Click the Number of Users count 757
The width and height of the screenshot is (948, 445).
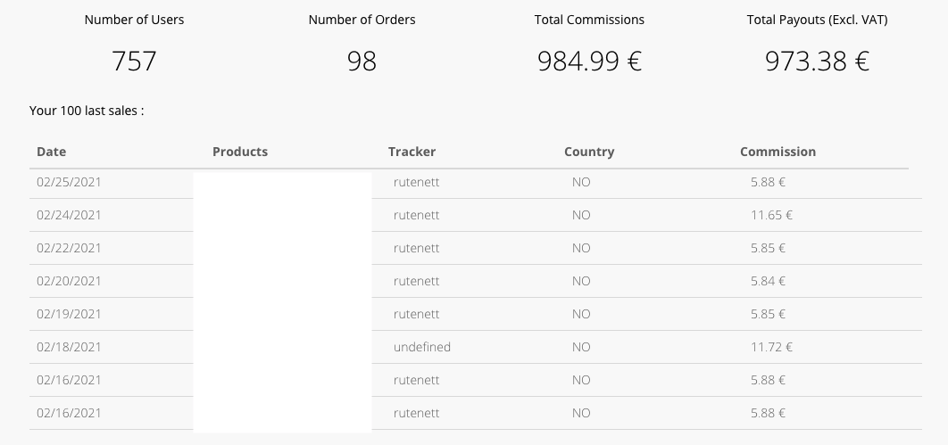tap(134, 61)
